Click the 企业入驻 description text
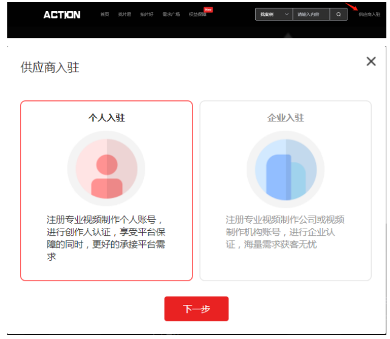The image size is (390, 339). point(285,232)
